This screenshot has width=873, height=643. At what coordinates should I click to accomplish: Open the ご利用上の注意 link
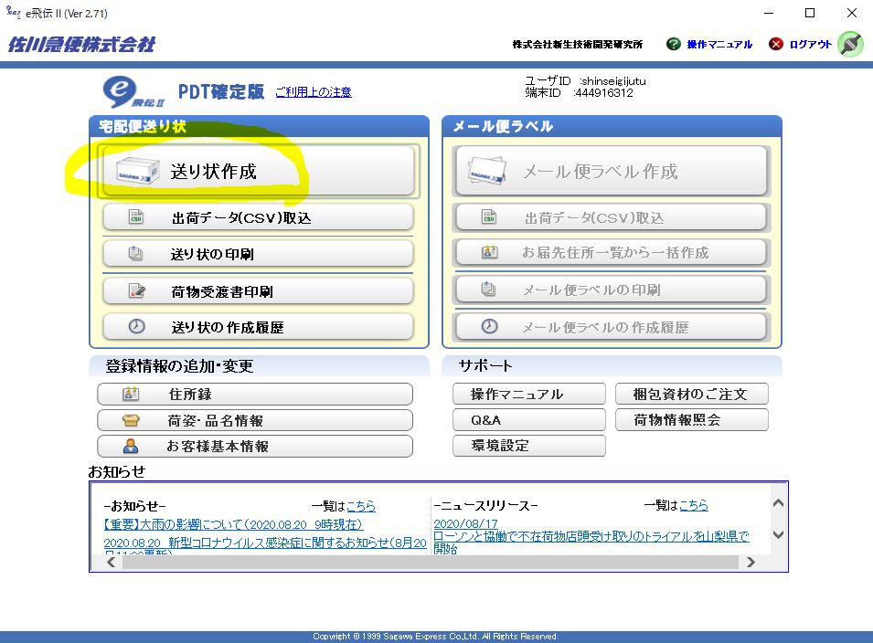click(x=314, y=92)
